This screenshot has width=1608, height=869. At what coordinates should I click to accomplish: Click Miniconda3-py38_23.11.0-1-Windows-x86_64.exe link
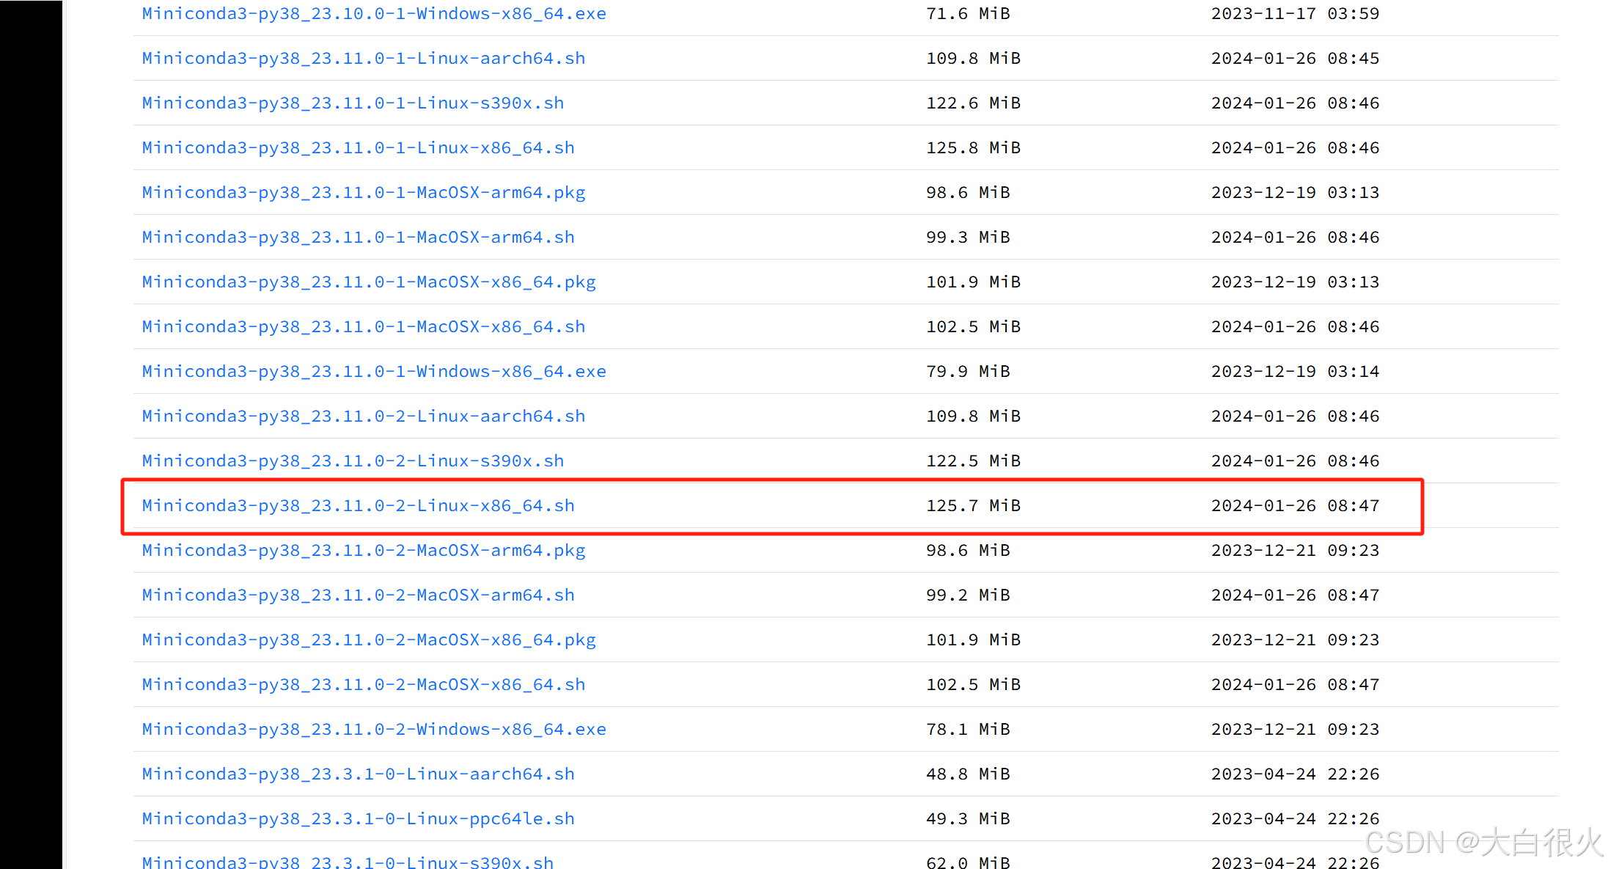tap(374, 372)
